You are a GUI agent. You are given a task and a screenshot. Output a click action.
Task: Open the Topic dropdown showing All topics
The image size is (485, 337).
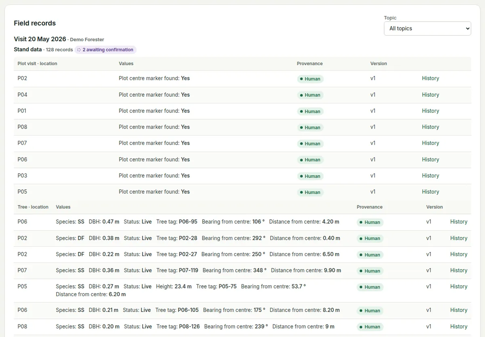427,28
